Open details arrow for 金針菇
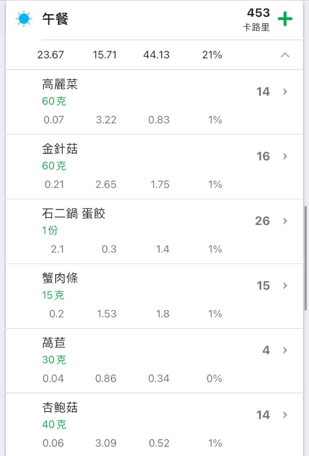309x456 pixels. (285, 156)
